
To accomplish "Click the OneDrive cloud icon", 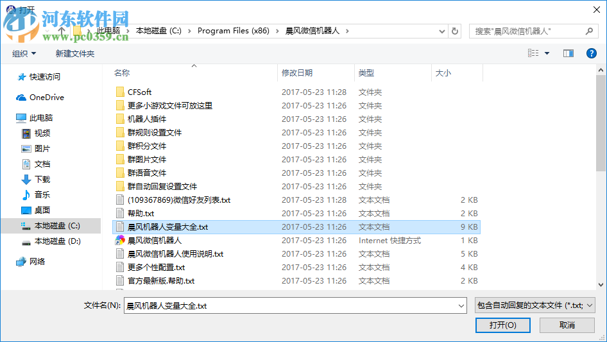I will point(21,98).
